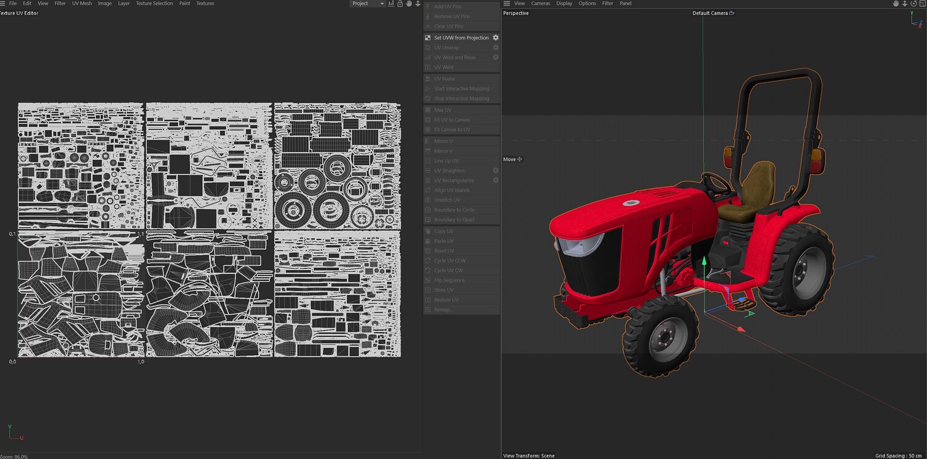Click Set UVW from Projection command
This screenshot has width=927, height=459.
[462, 38]
